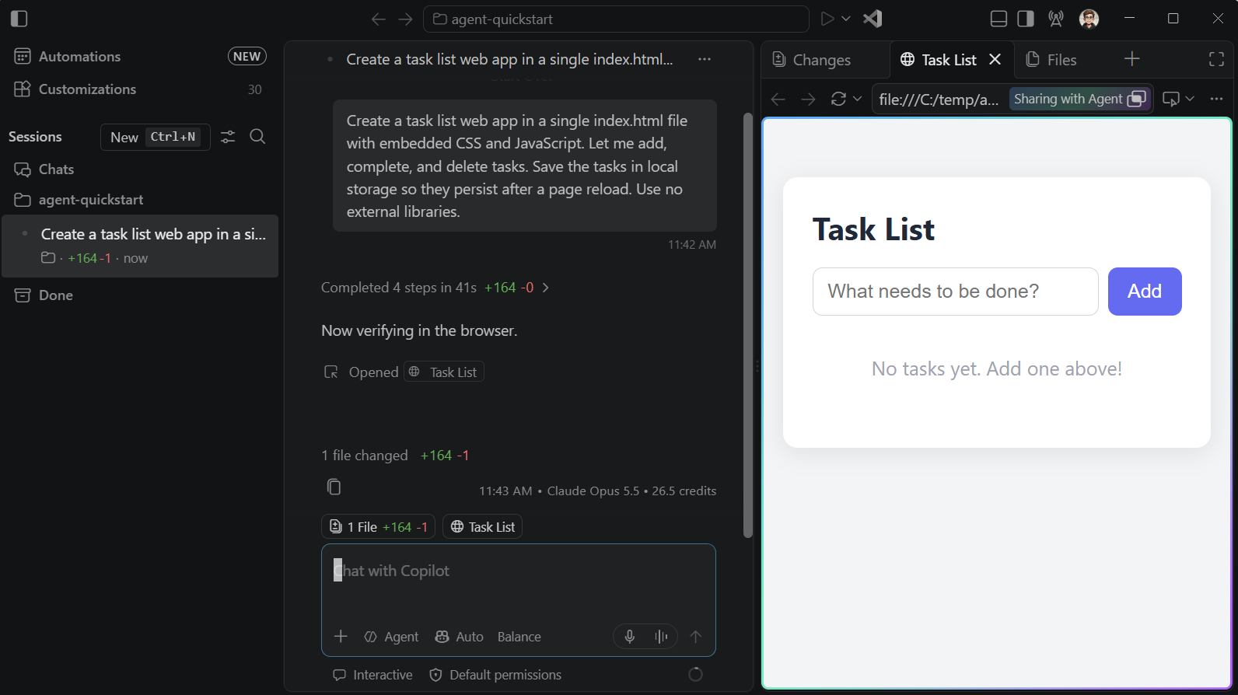
Task: Start voice input with microphone icon
Action: (x=630, y=637)
